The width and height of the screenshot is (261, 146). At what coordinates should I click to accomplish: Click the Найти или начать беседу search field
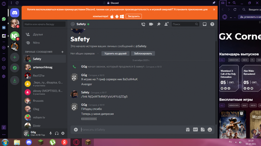(44, 24)
